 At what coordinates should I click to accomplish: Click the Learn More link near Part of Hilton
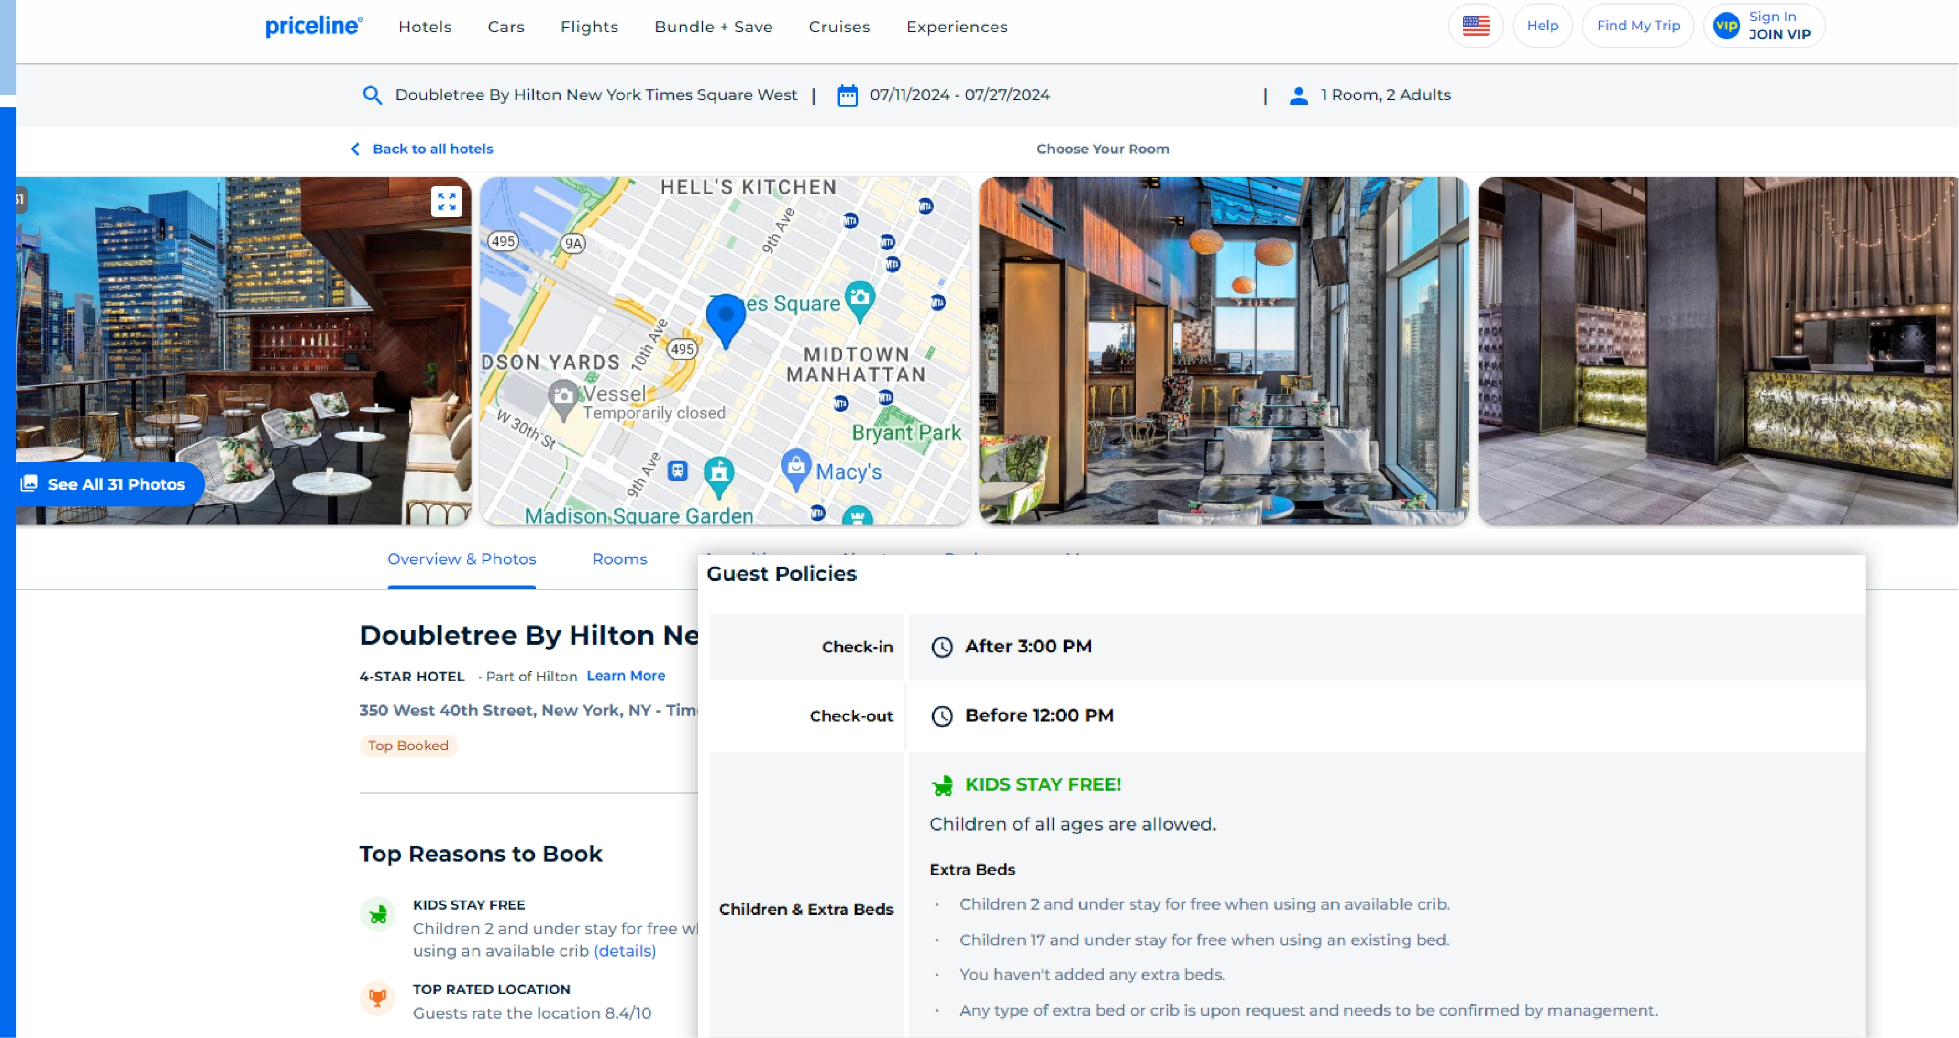(x=625, y=675)
